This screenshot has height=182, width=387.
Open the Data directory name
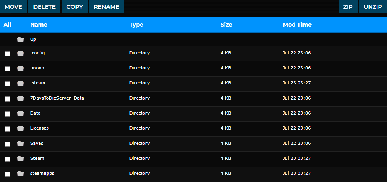point(35,113)
